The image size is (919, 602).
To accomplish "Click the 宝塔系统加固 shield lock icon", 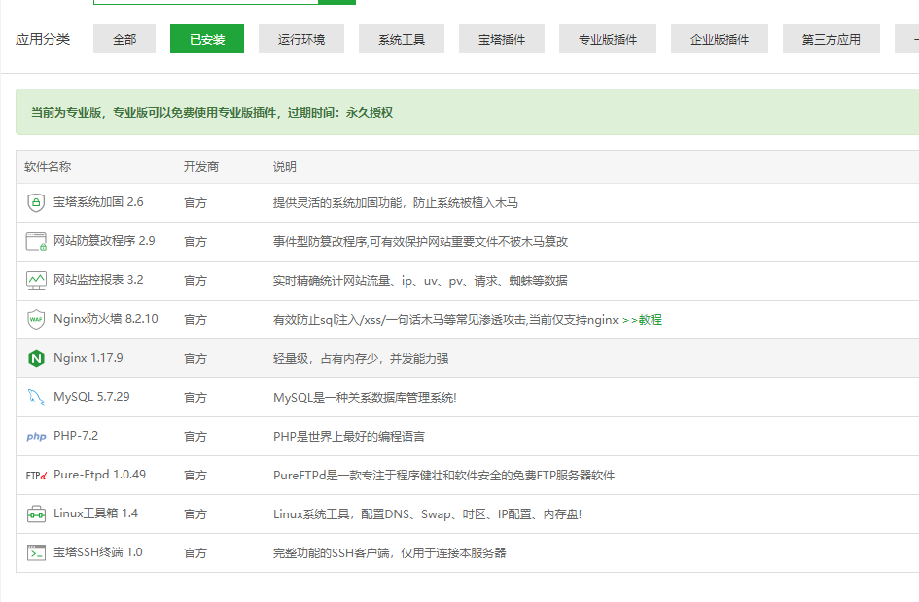I will (x=36, y=202).
